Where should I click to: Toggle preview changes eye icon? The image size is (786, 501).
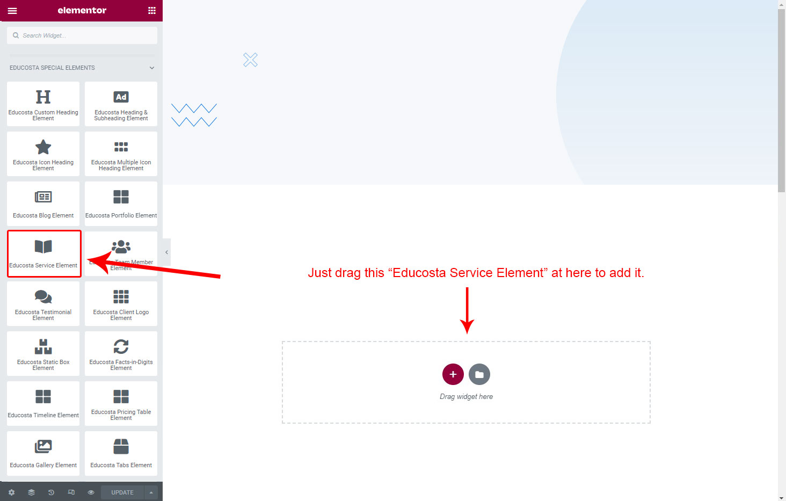(x=91, y=492)
